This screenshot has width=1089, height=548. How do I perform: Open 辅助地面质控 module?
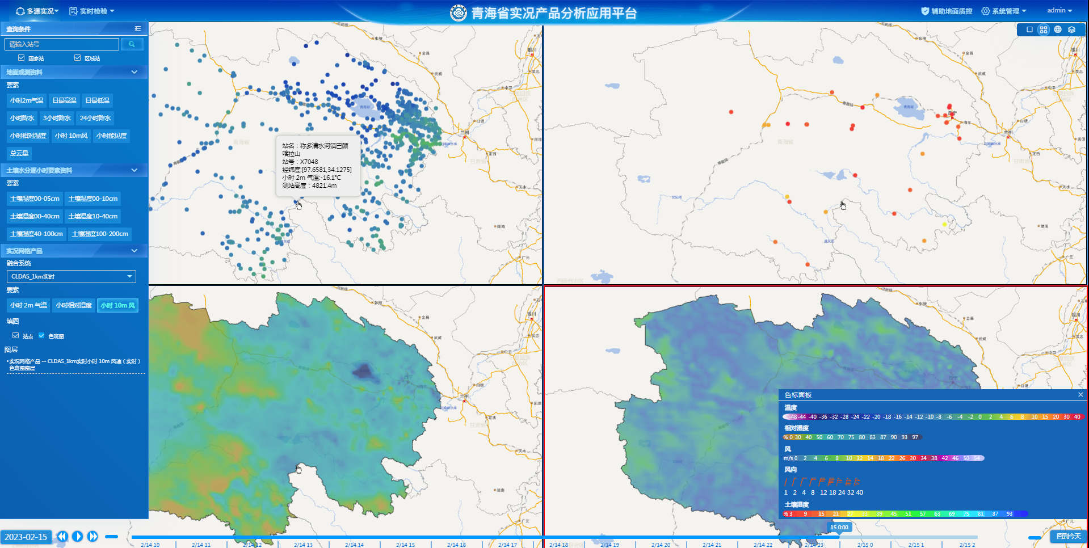[946, 11]
